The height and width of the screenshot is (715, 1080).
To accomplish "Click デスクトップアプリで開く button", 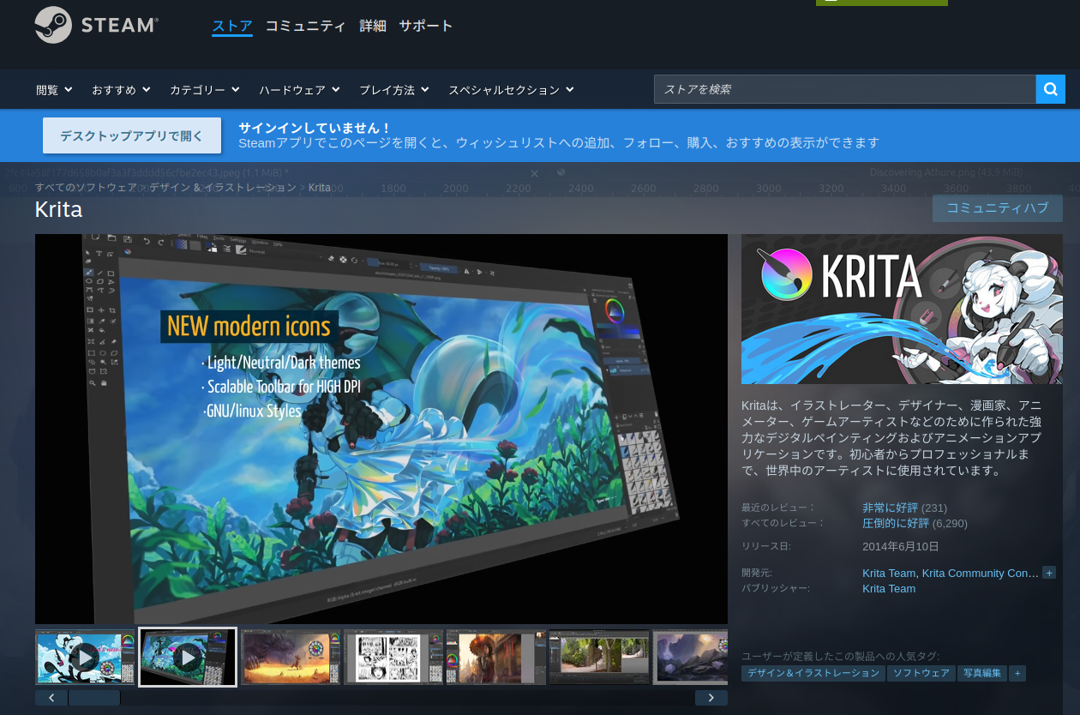I will coord(132,135).
